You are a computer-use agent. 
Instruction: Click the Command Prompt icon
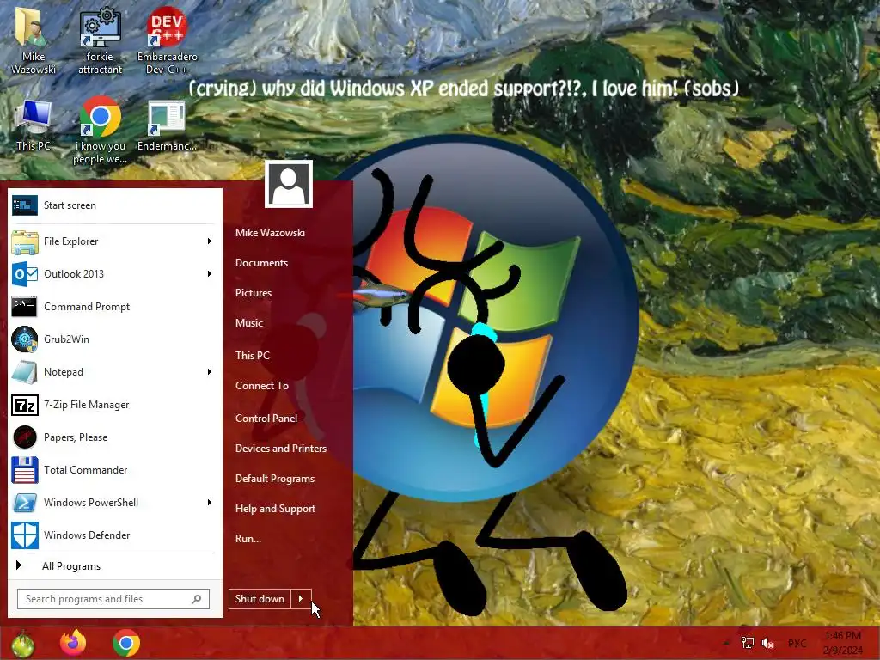[25, 307]
